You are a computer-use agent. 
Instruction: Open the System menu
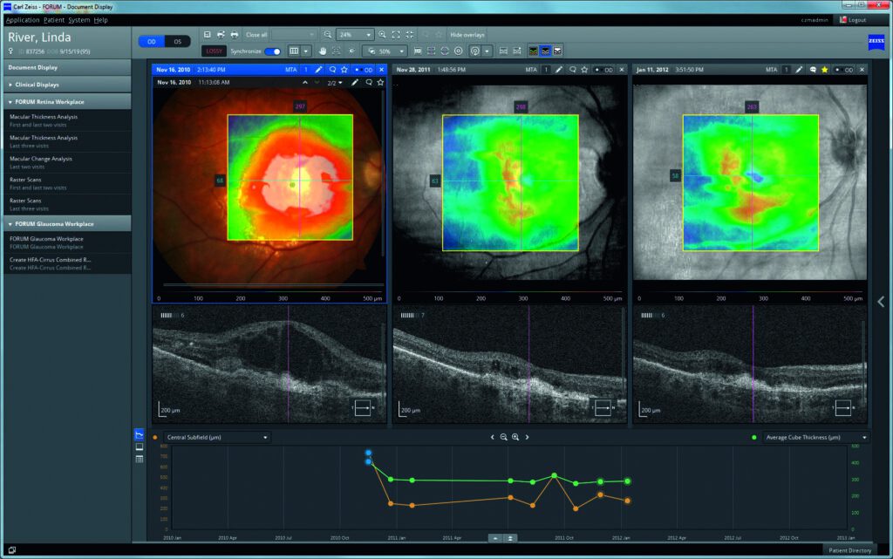pos(79,20)
